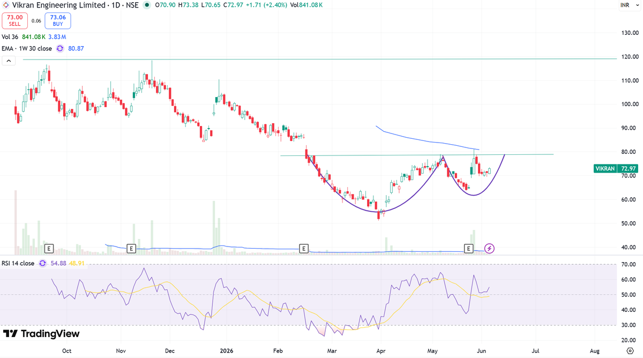Click the 100.00 price axis label
Viewport: 643px width, 358px height.
629,104
